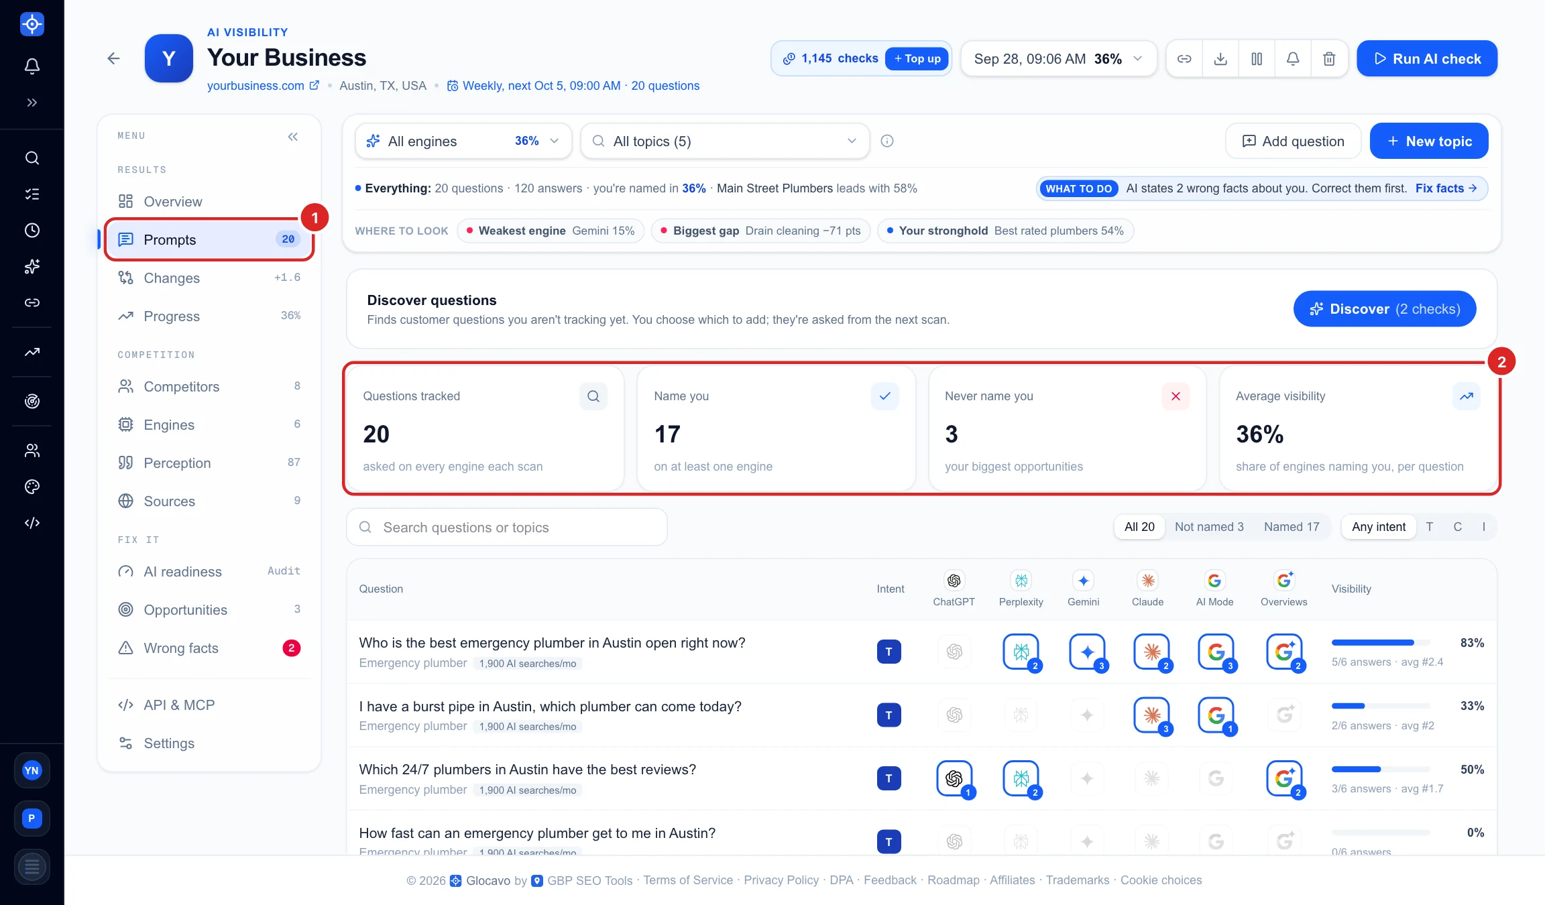The width and height of the screenshot is (1545, 905).
Task: Click the New topic button
Action: [x=1429, y=141]
